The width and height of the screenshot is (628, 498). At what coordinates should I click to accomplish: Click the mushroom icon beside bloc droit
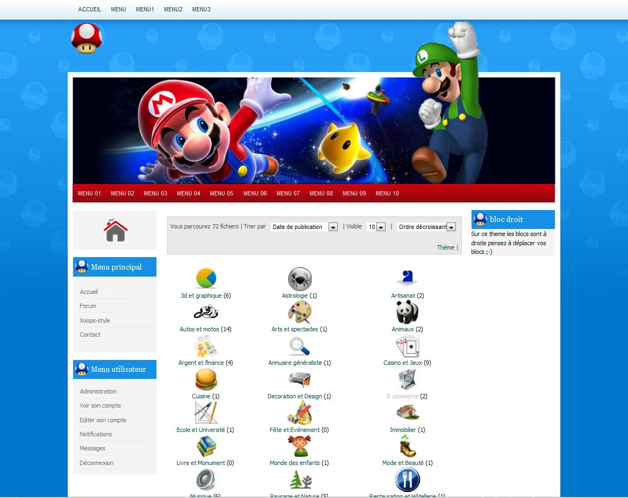click(480, 219)
